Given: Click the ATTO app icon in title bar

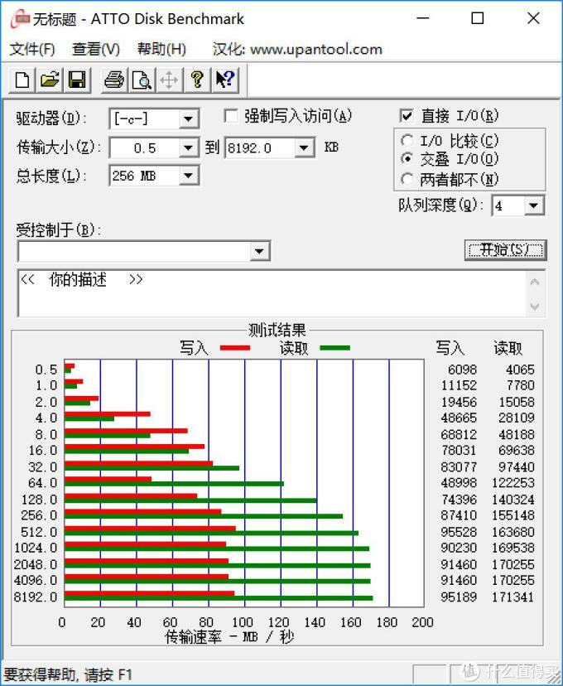Looking at the screenshot, I should tap(20, 18).
